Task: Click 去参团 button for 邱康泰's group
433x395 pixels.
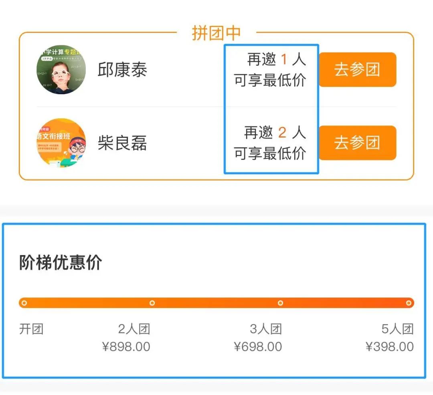Action: pyautogui.click(x=357, y=70)
